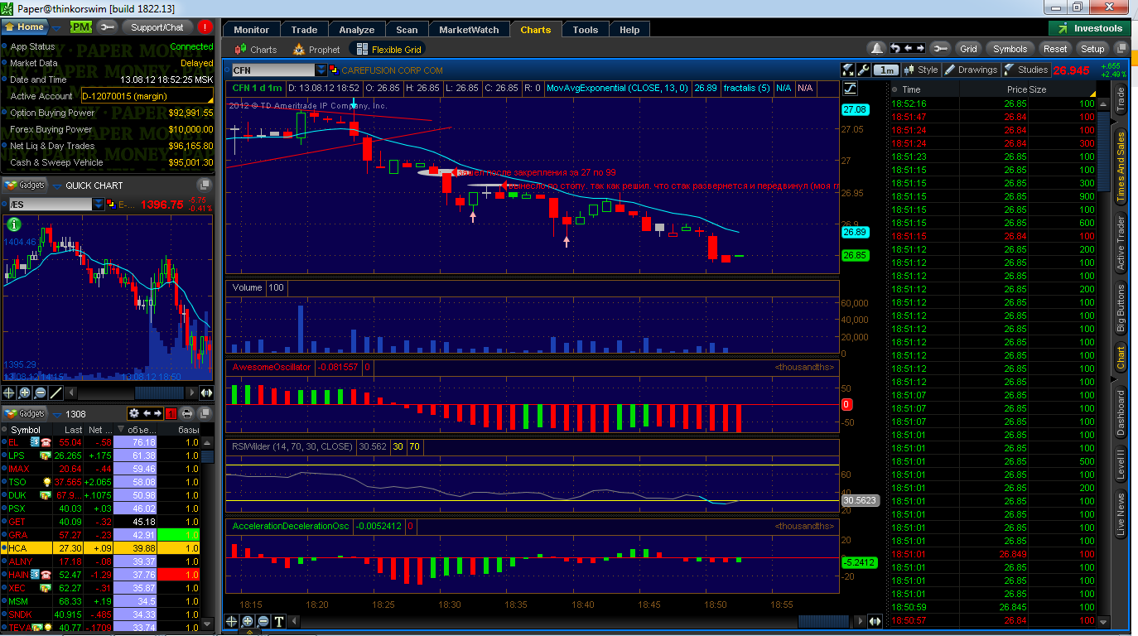The image size is (1138, 636).
Task: Toggle the 1m timeframe button
Action: coord(887,70)
